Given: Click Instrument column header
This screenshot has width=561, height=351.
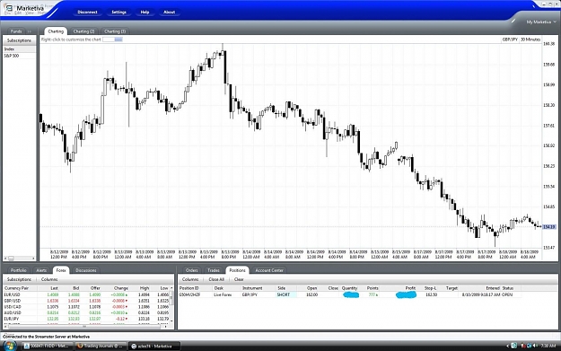Looking at the screenshot, I should click(x=252, y=288).
